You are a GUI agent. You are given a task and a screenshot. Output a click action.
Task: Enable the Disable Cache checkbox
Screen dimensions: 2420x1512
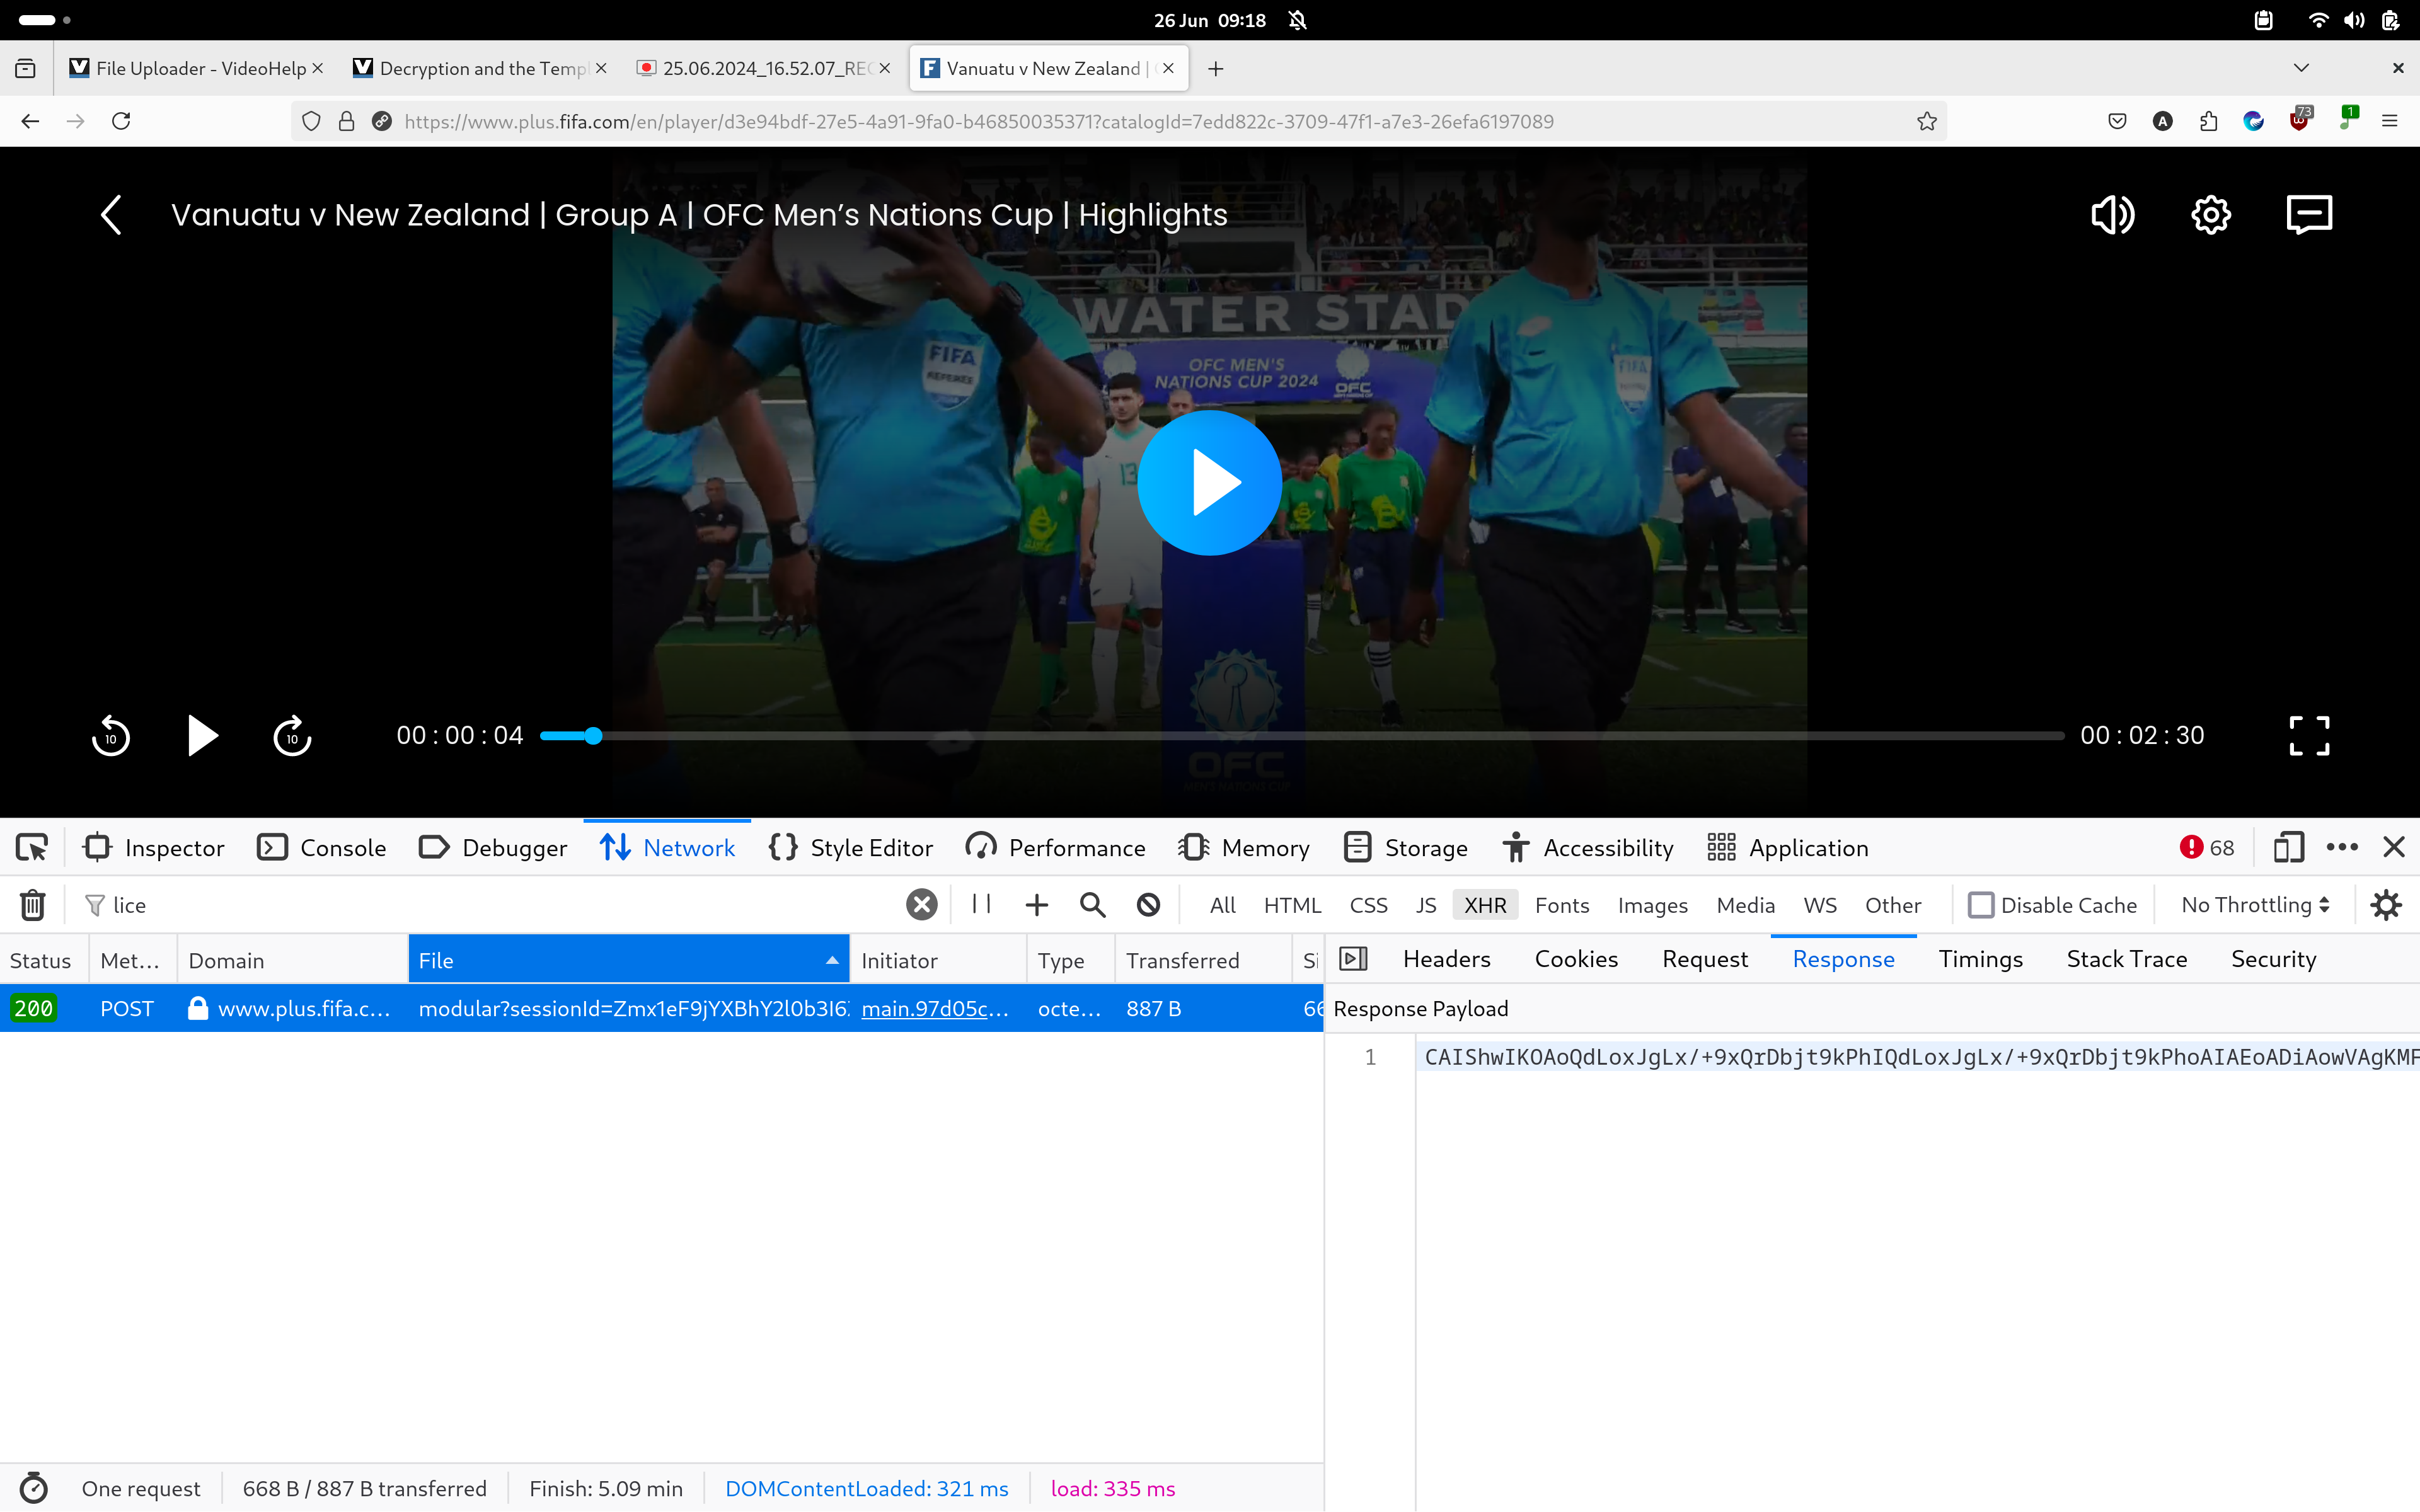click(x=1980, y=905)
